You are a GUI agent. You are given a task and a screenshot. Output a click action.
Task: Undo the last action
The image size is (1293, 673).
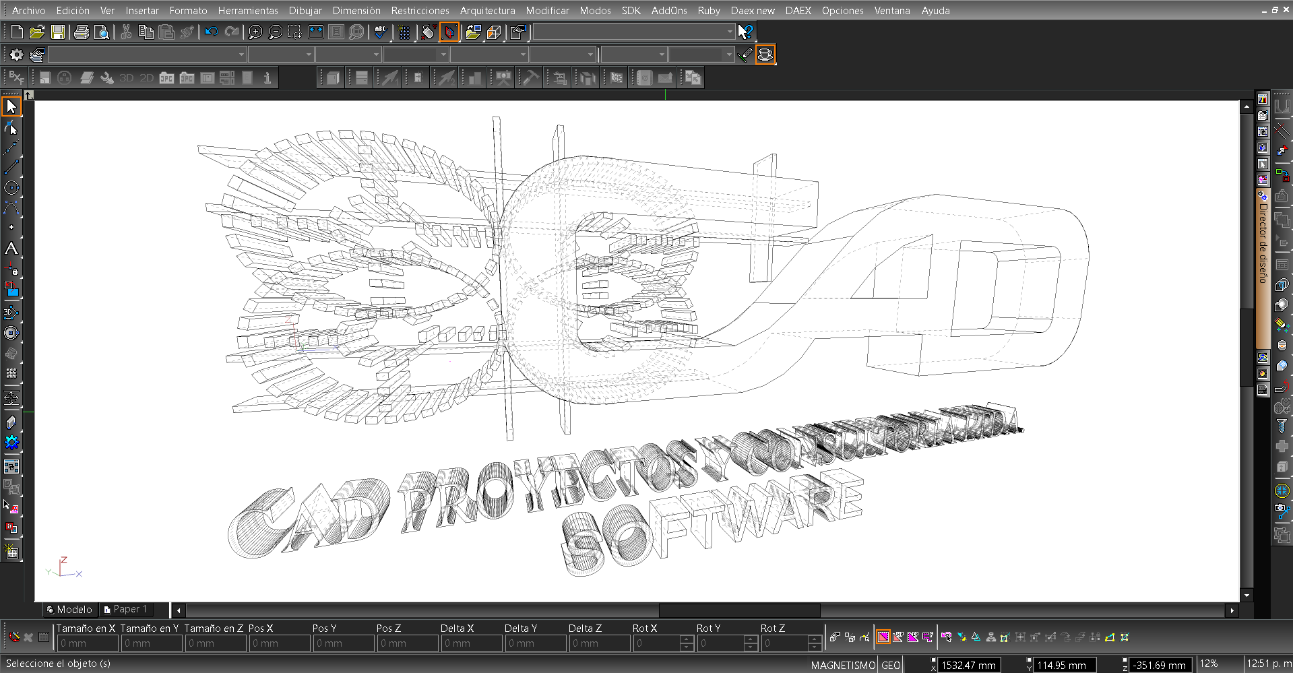point(212,32)
